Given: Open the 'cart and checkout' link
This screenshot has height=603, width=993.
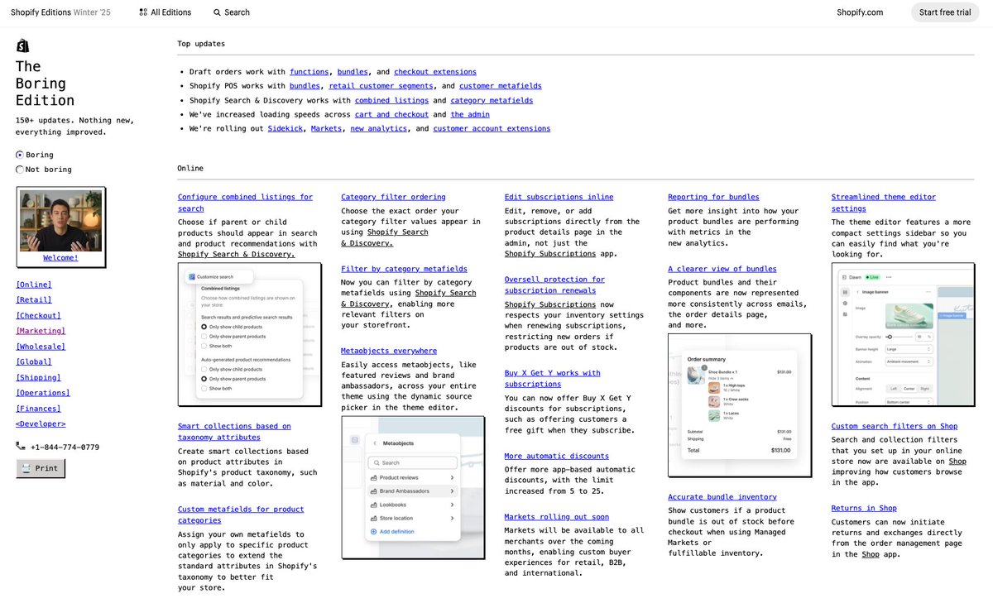Looking at the screenshot, I should [x=391, y=114].
